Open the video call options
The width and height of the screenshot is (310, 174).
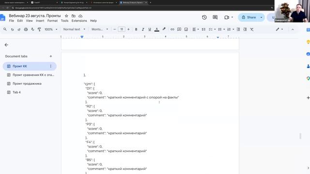229,17
